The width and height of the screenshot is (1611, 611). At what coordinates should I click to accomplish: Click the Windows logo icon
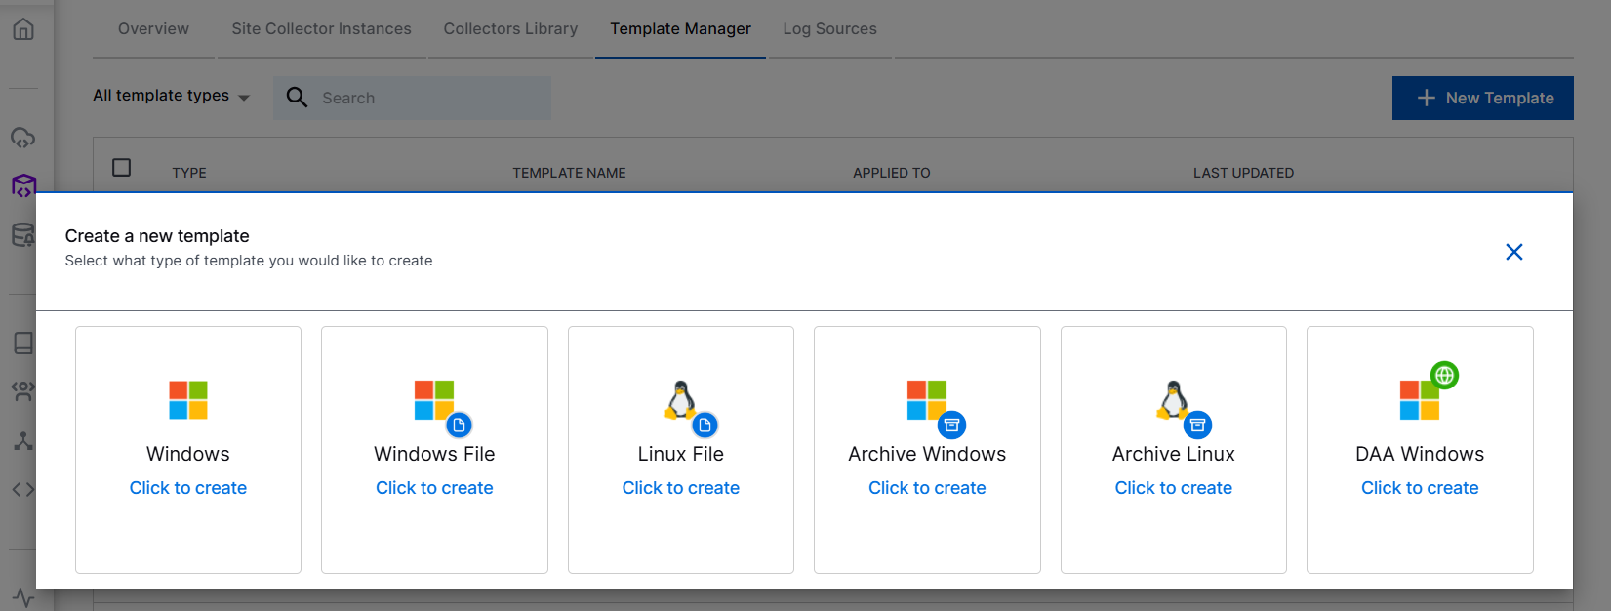pos(188,400)
